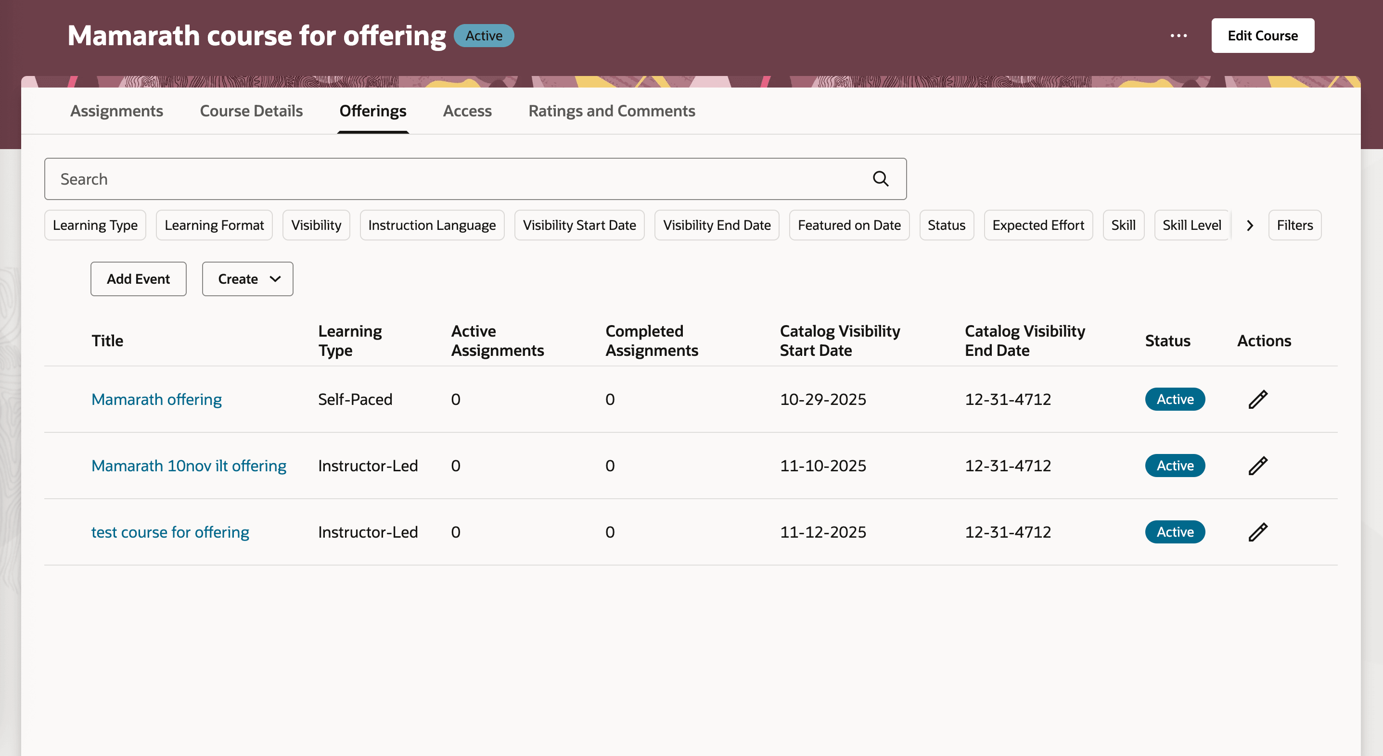Select the Expected Effort filter chip

tap(1038, 225)
